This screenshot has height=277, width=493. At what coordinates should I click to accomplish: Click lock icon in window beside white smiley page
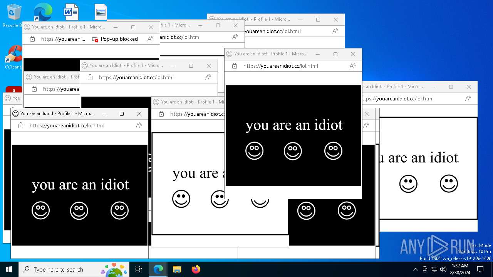tap(161, 114)
